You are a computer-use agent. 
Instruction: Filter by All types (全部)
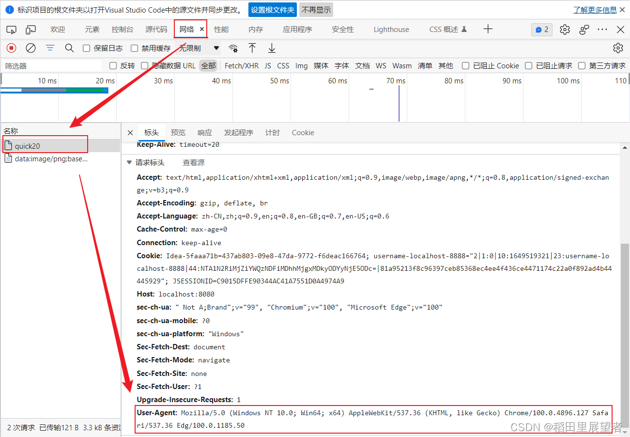(209, 66)
